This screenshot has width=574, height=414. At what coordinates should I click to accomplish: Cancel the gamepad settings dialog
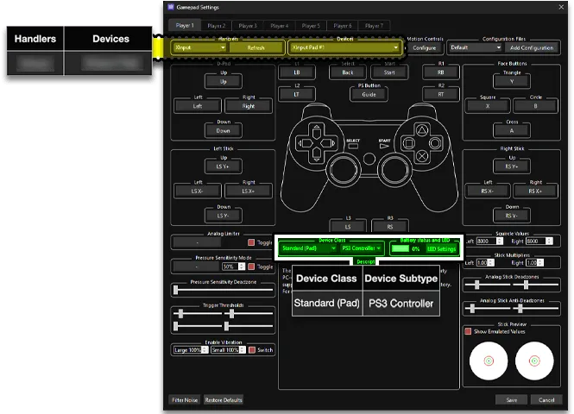point(546,400)
